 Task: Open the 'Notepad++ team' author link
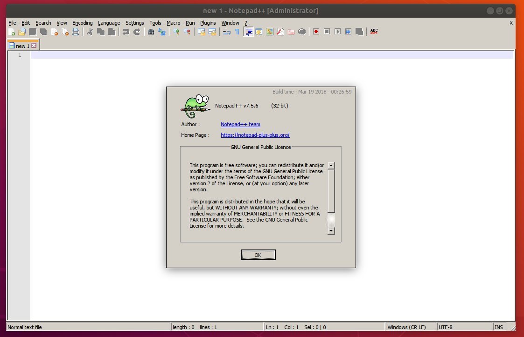(241, 124)
